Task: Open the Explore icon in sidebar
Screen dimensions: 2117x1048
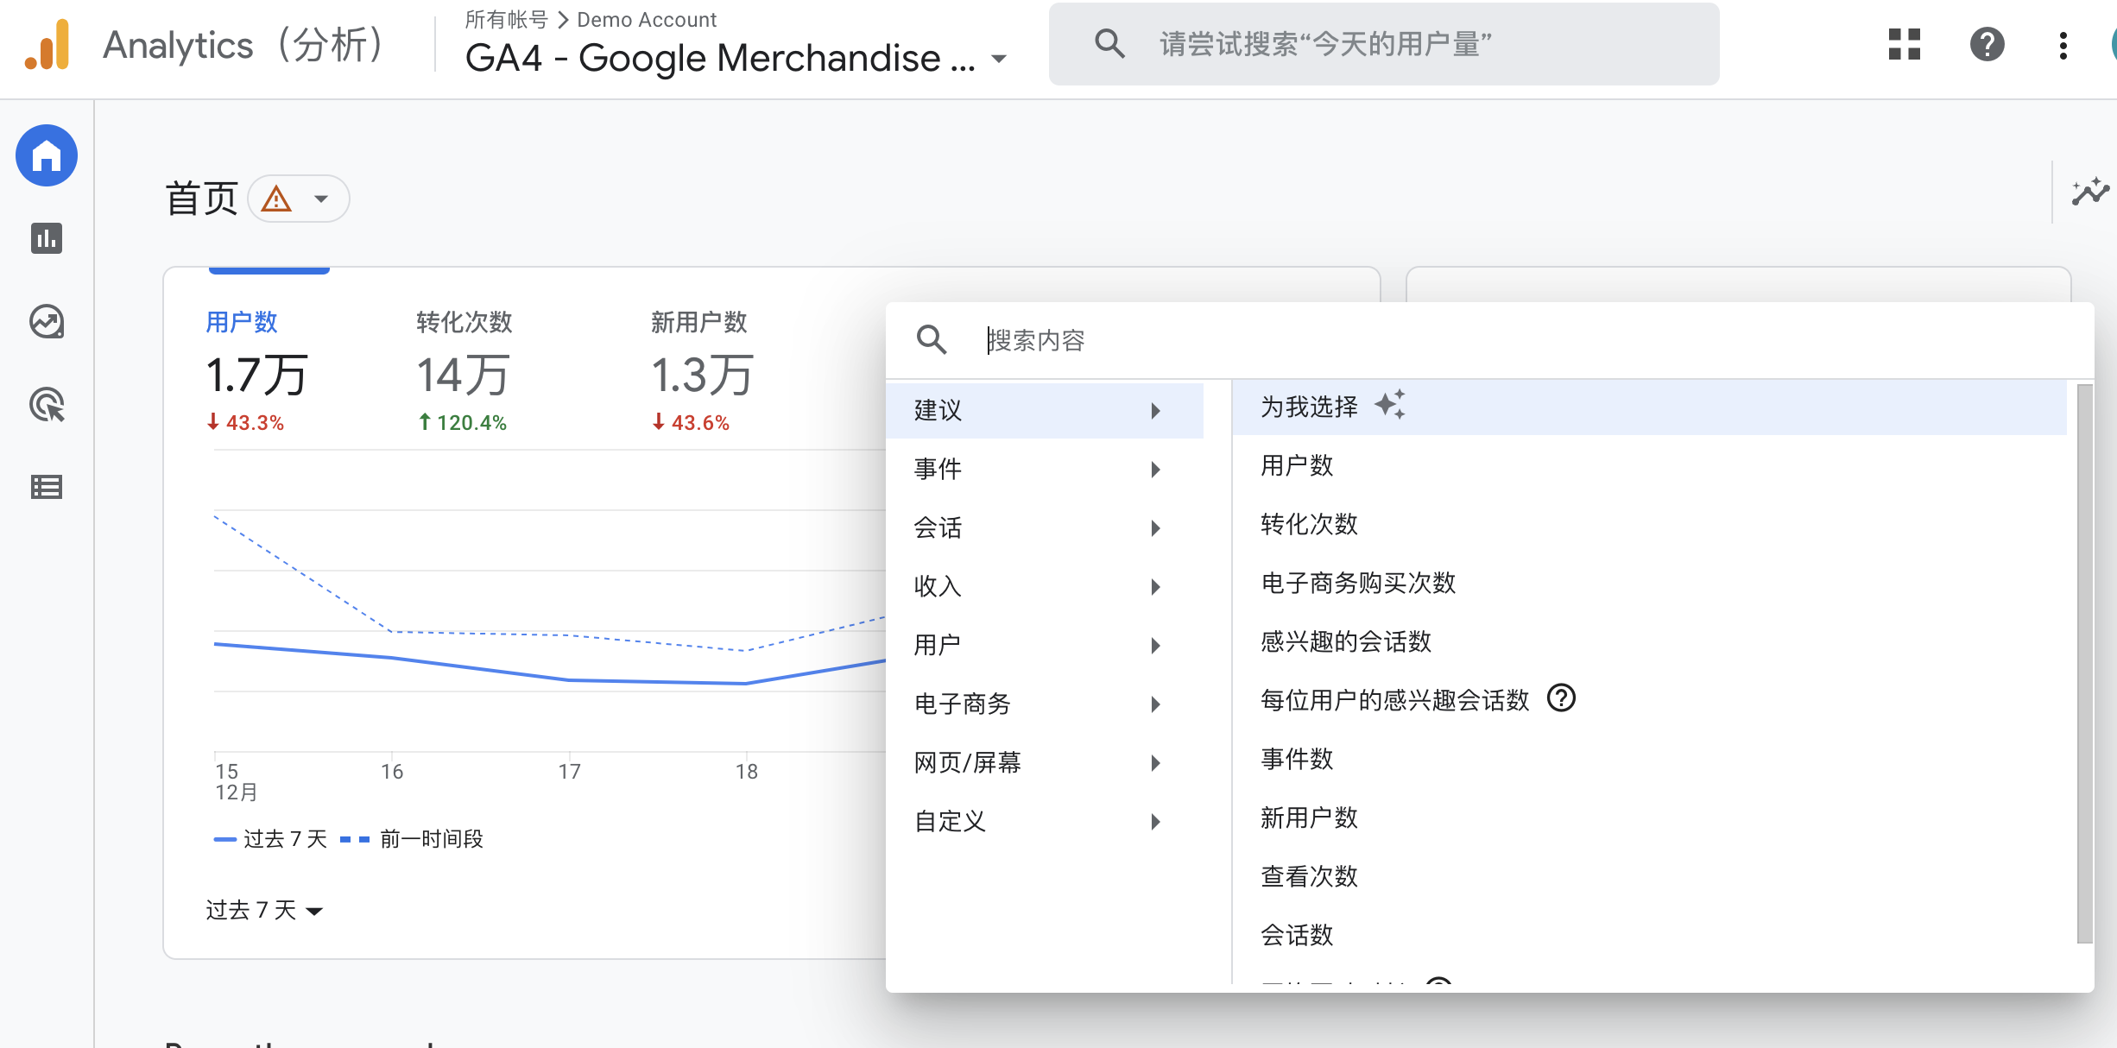Action: coord(47,322)
